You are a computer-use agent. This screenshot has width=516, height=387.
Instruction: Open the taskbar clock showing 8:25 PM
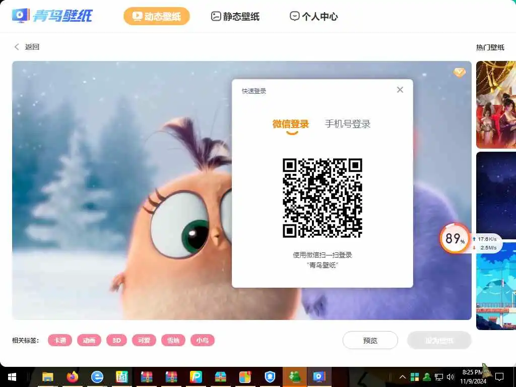coord(473,377)
